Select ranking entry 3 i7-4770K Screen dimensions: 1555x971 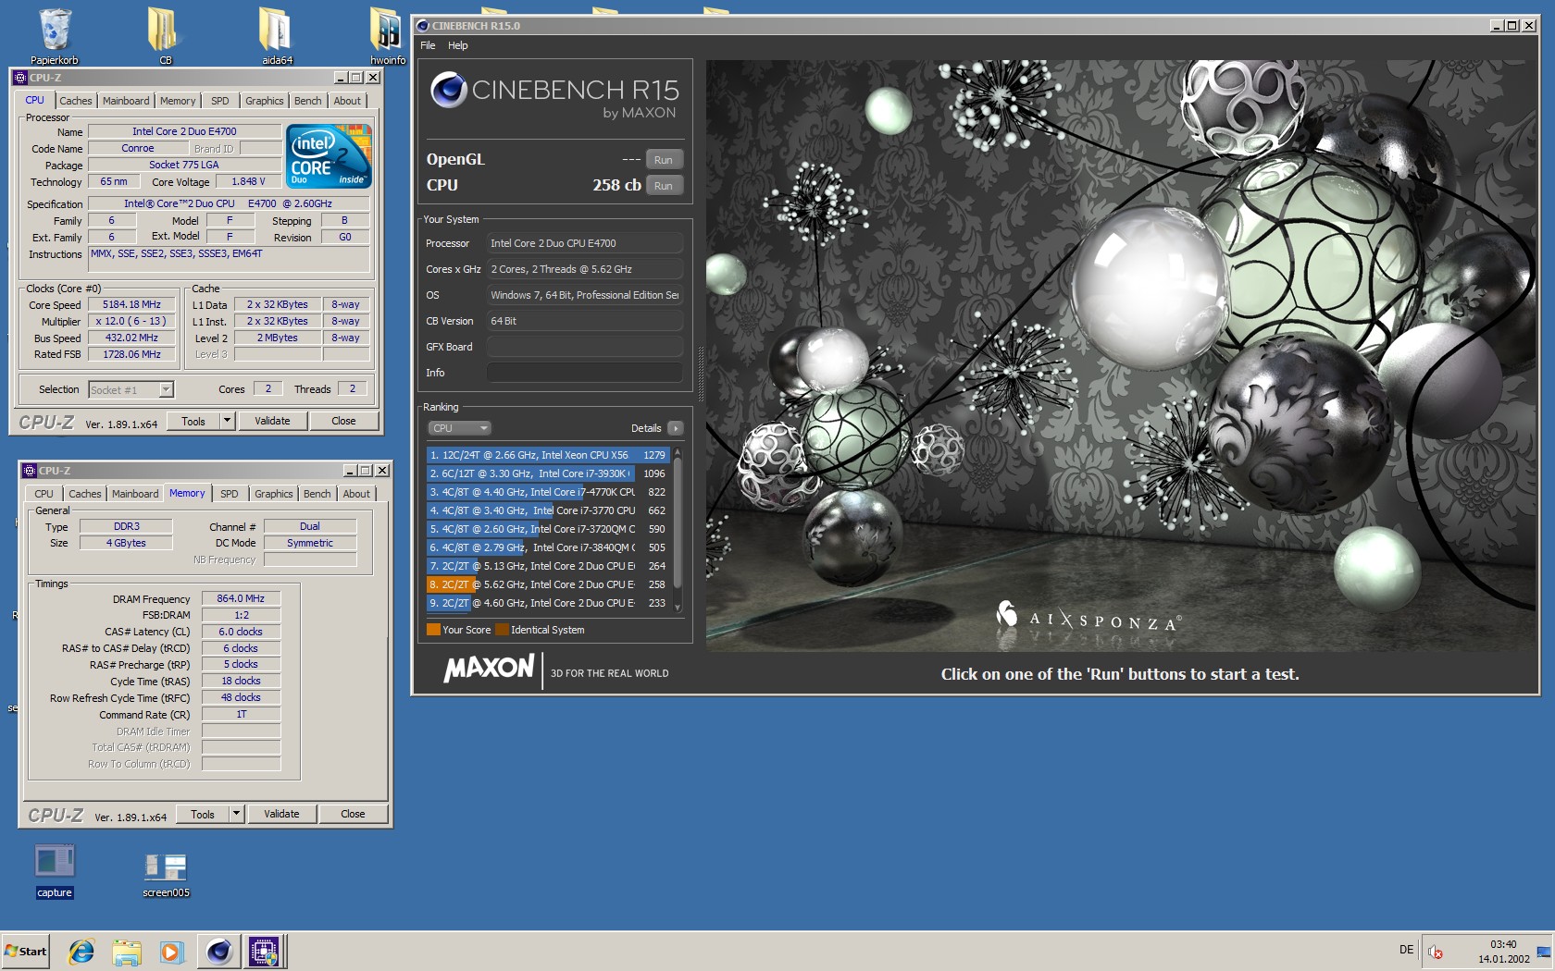547,492
